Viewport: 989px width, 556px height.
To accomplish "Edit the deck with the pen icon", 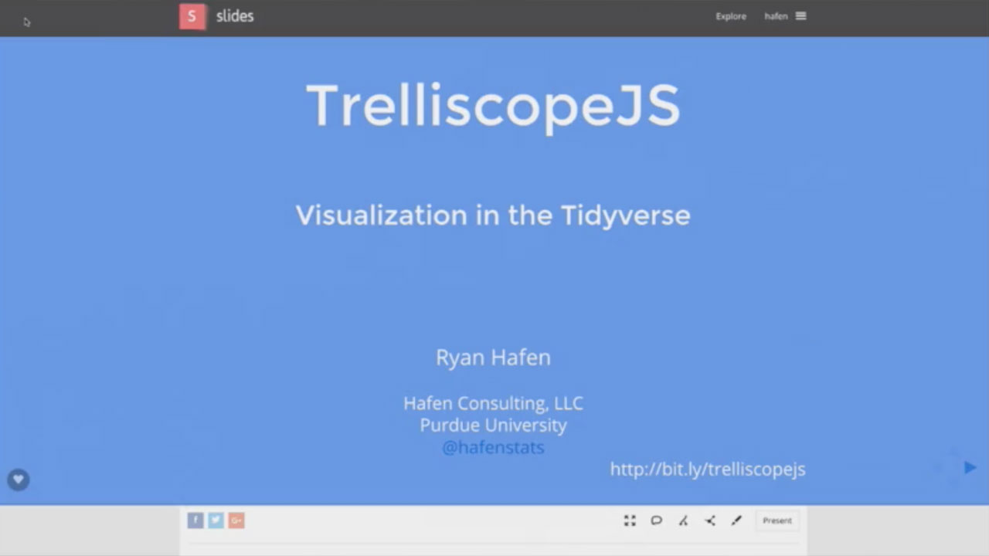I will coord(736,520).
